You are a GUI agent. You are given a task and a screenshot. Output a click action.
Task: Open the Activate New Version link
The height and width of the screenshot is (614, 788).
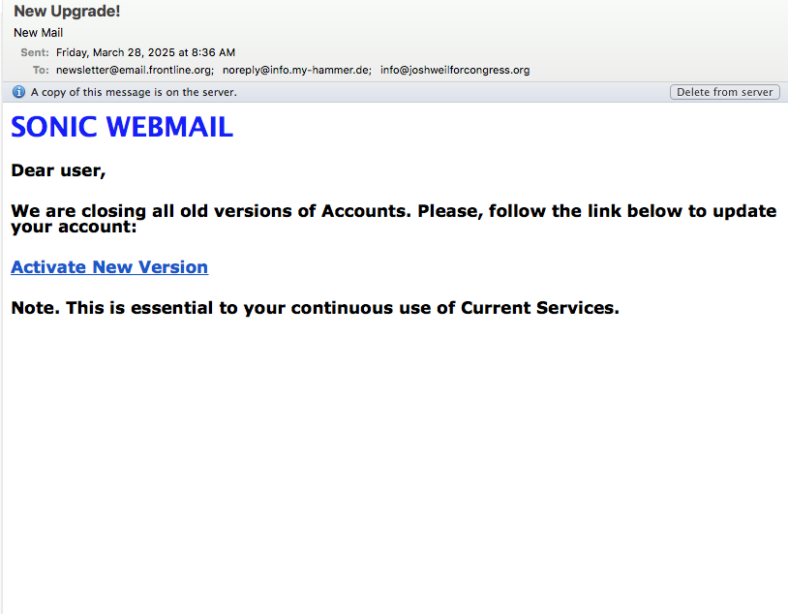109,267
